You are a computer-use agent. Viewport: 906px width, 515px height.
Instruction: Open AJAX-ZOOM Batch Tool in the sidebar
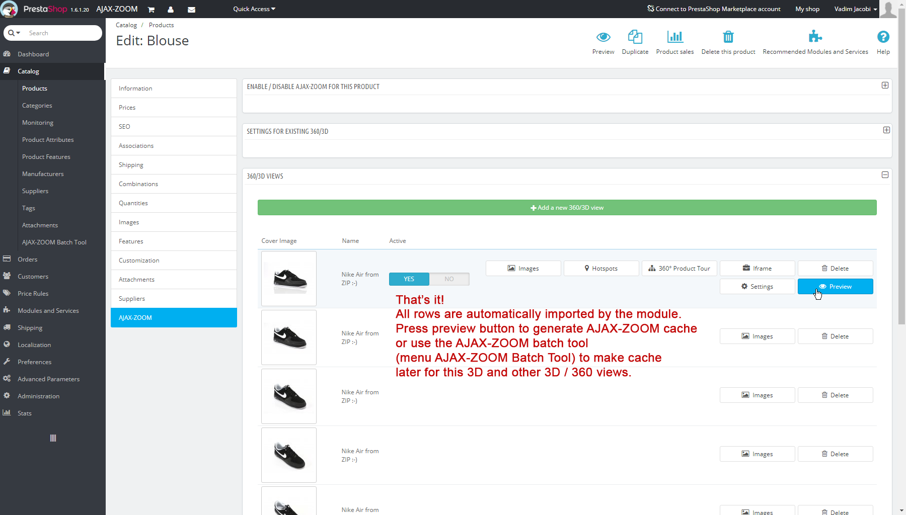(54, 242)
